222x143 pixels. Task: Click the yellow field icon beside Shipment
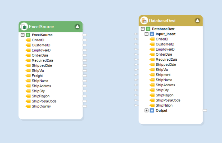[x=152, y=75]
